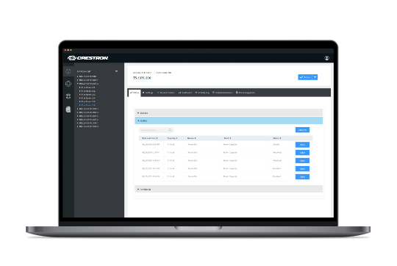Open the user account icon in header
This screenshot has width=397, height=266.
click(x=326, y=58)
